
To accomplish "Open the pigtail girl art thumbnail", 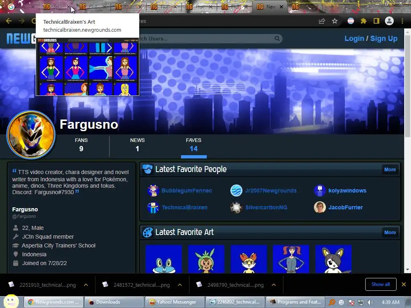I will click(291, 259).
